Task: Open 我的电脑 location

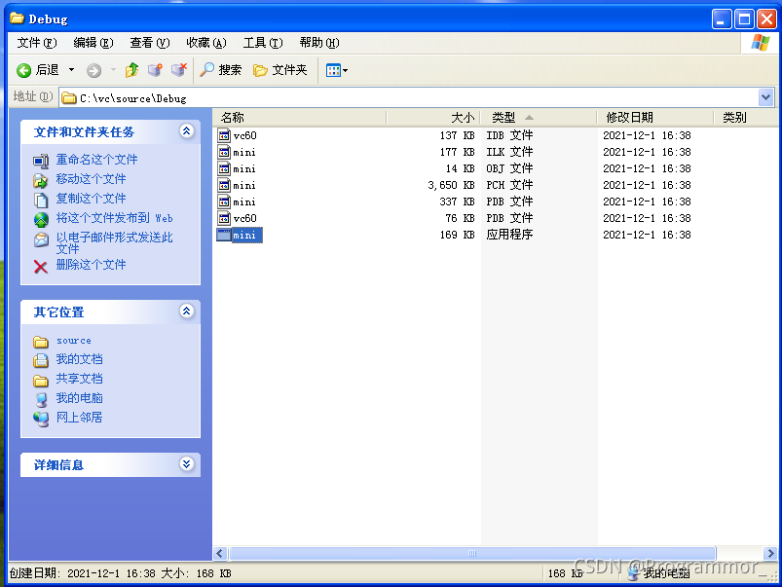Action: point(79,398)
